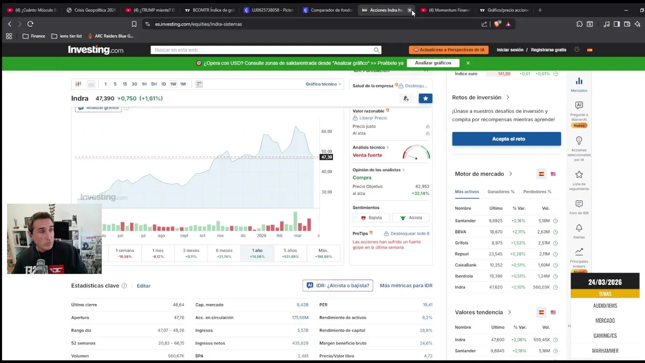Open Mercados in the right sidebar
Viewport: 645px width, 363px height.
click(x=579, y=84)
